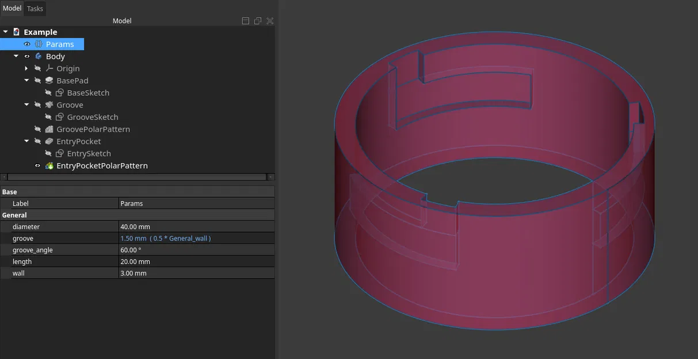The image size is (698, 359).
Task: Select the Groove feature icon
Action: coord(48,105)
